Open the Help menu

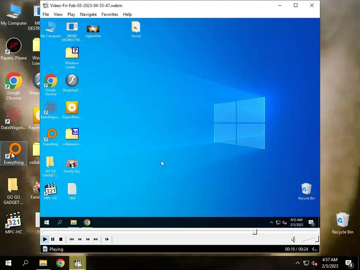(127, 14)
